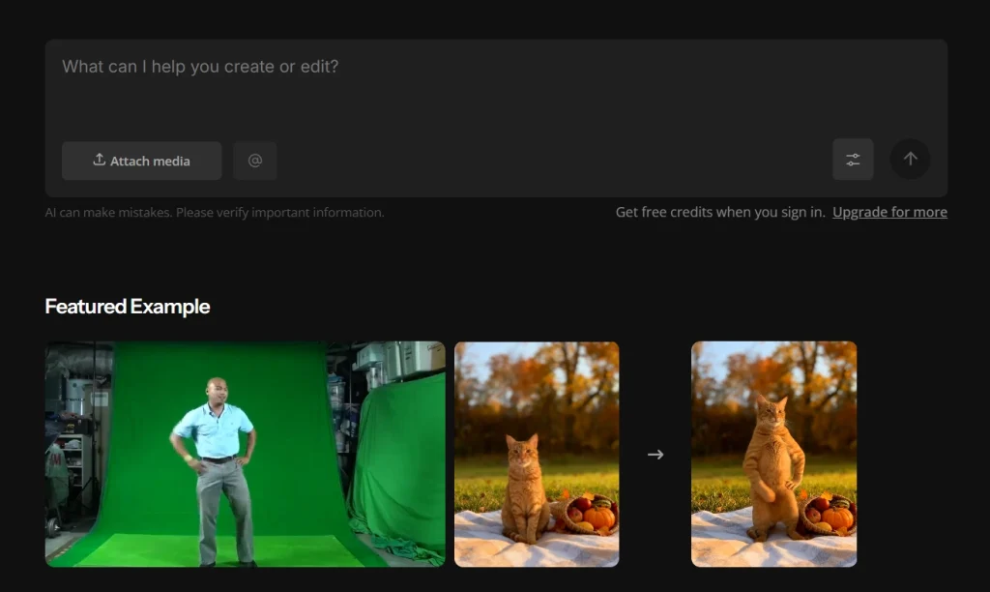Follow the Upgrade for more link

[889, 212]
